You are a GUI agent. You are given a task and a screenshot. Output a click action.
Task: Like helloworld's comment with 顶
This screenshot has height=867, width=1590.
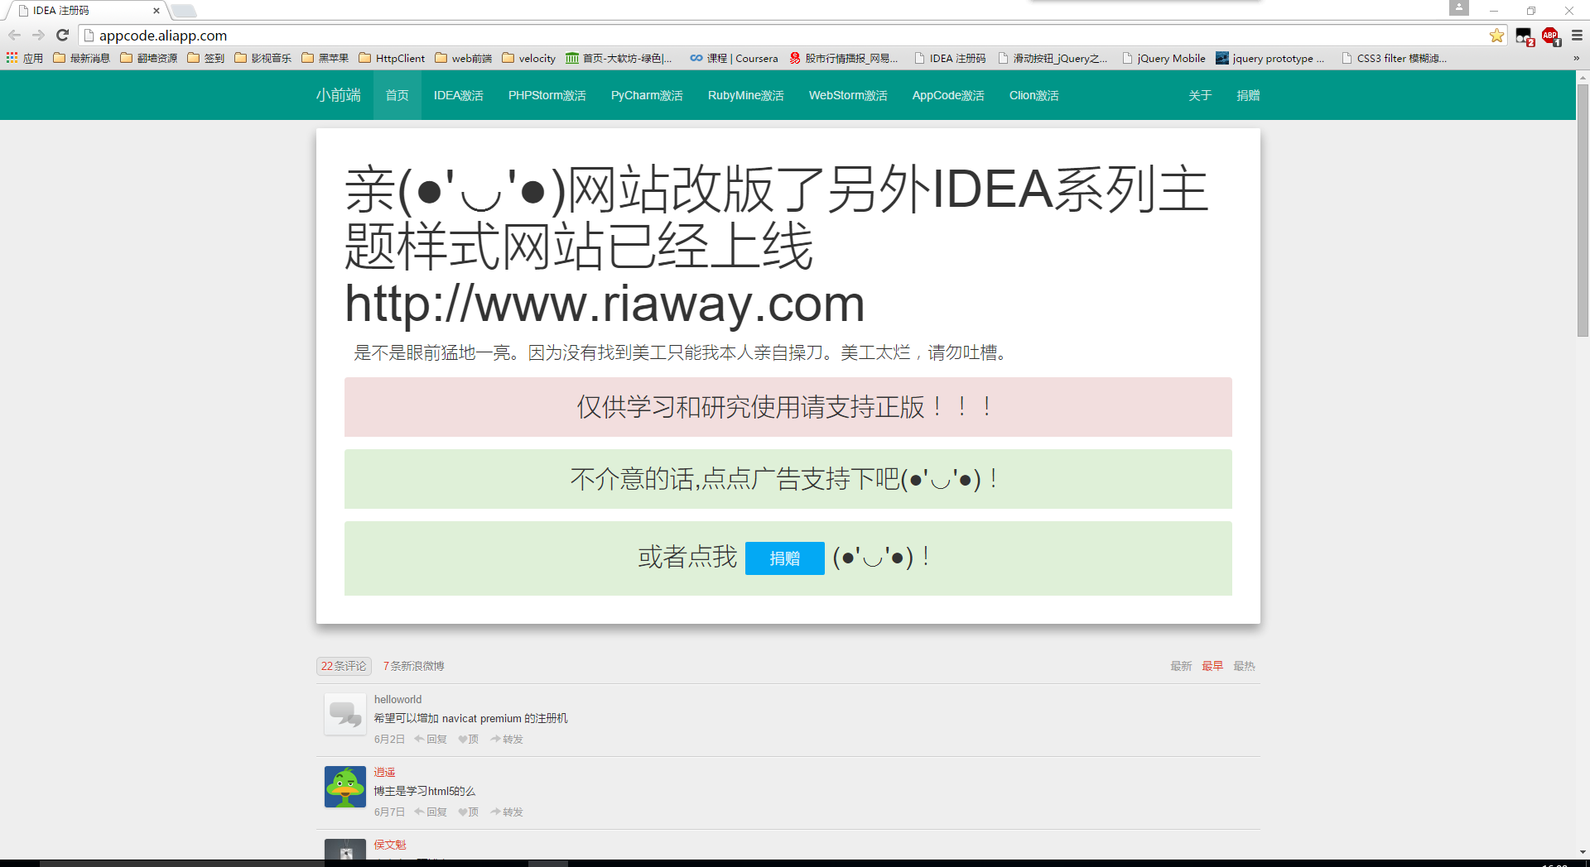(469, 740)
